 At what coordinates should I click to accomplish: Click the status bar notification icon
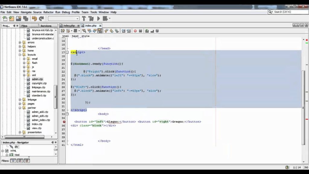pos(287,167)
